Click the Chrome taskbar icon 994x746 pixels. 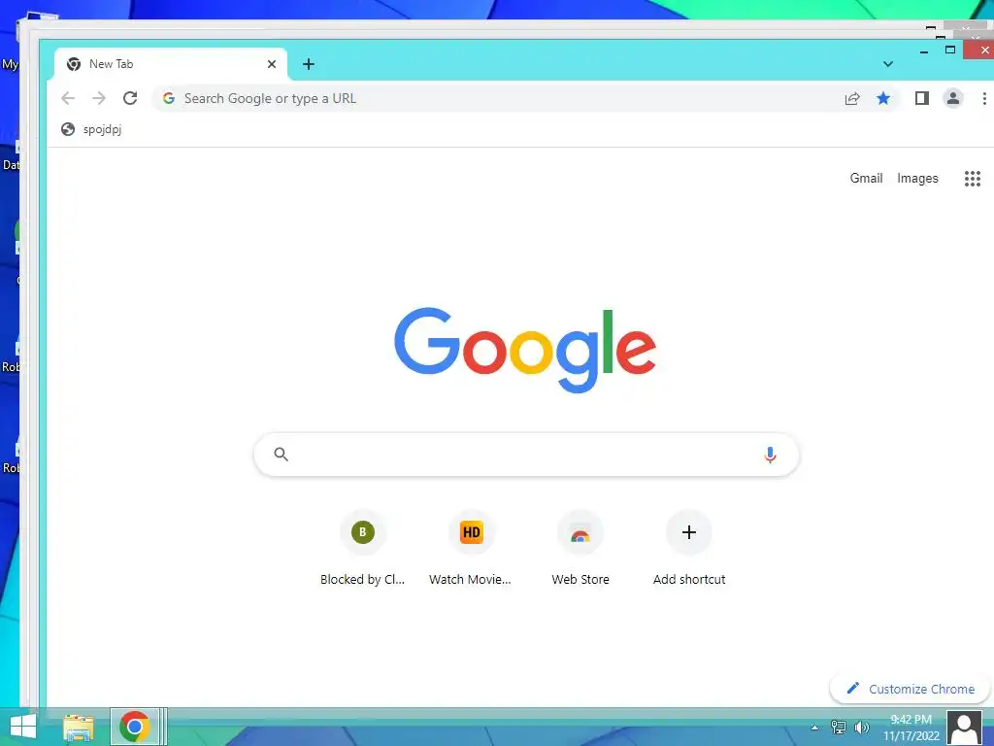pos(134,727)
